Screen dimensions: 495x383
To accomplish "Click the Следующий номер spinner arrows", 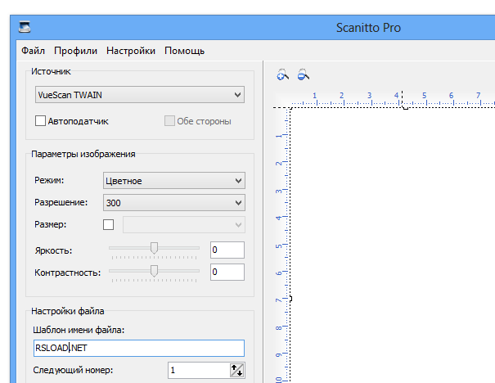I will (236, 370).
